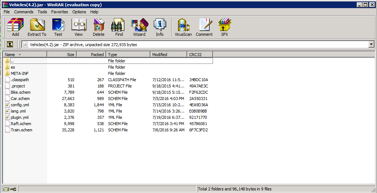Launch the Wizard tool
This screenshot has width=377, height=193.
[139, 25]
